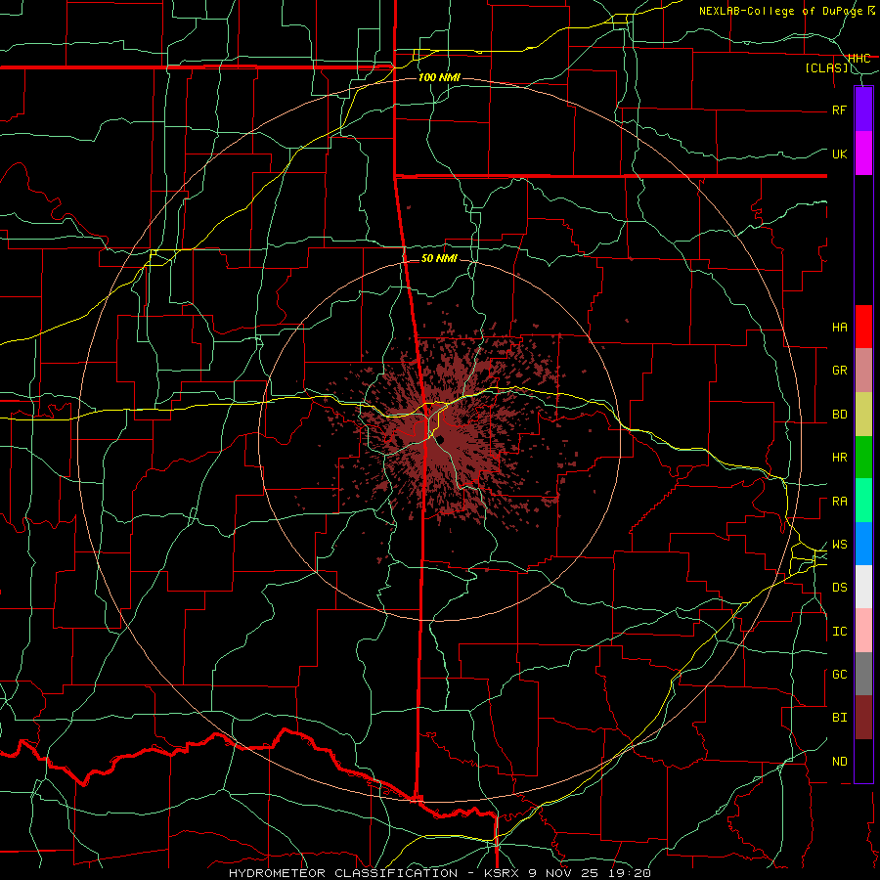Click the HA red legend swatch

click(863, 327)
